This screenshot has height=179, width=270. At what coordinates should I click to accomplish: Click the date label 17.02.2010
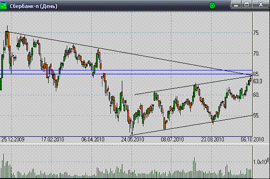pyautogui.click(x=53, y=140)
